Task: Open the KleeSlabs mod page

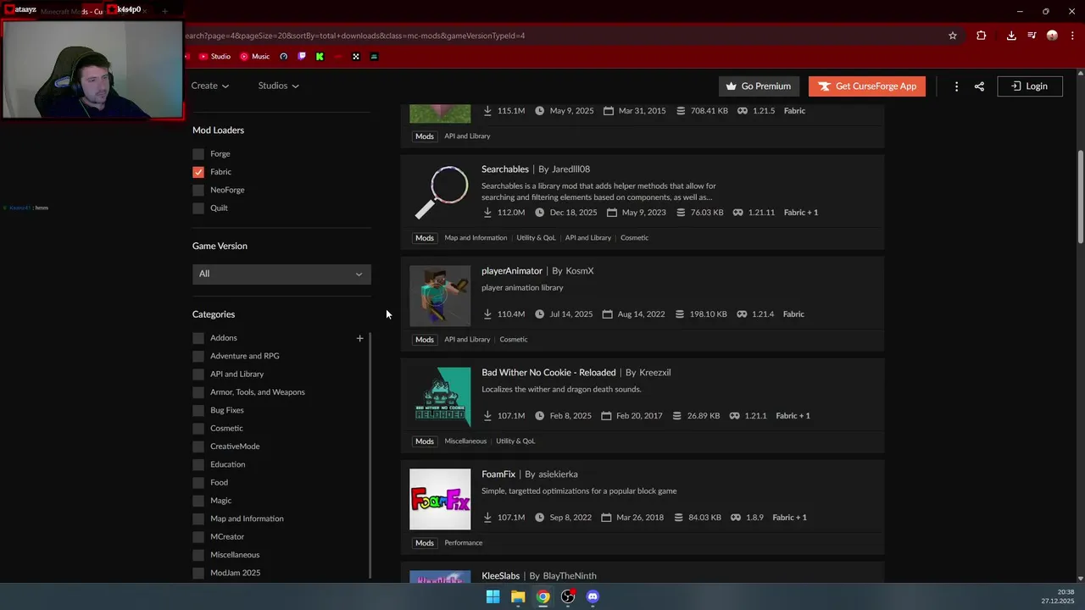Action: tap(500, 576)
